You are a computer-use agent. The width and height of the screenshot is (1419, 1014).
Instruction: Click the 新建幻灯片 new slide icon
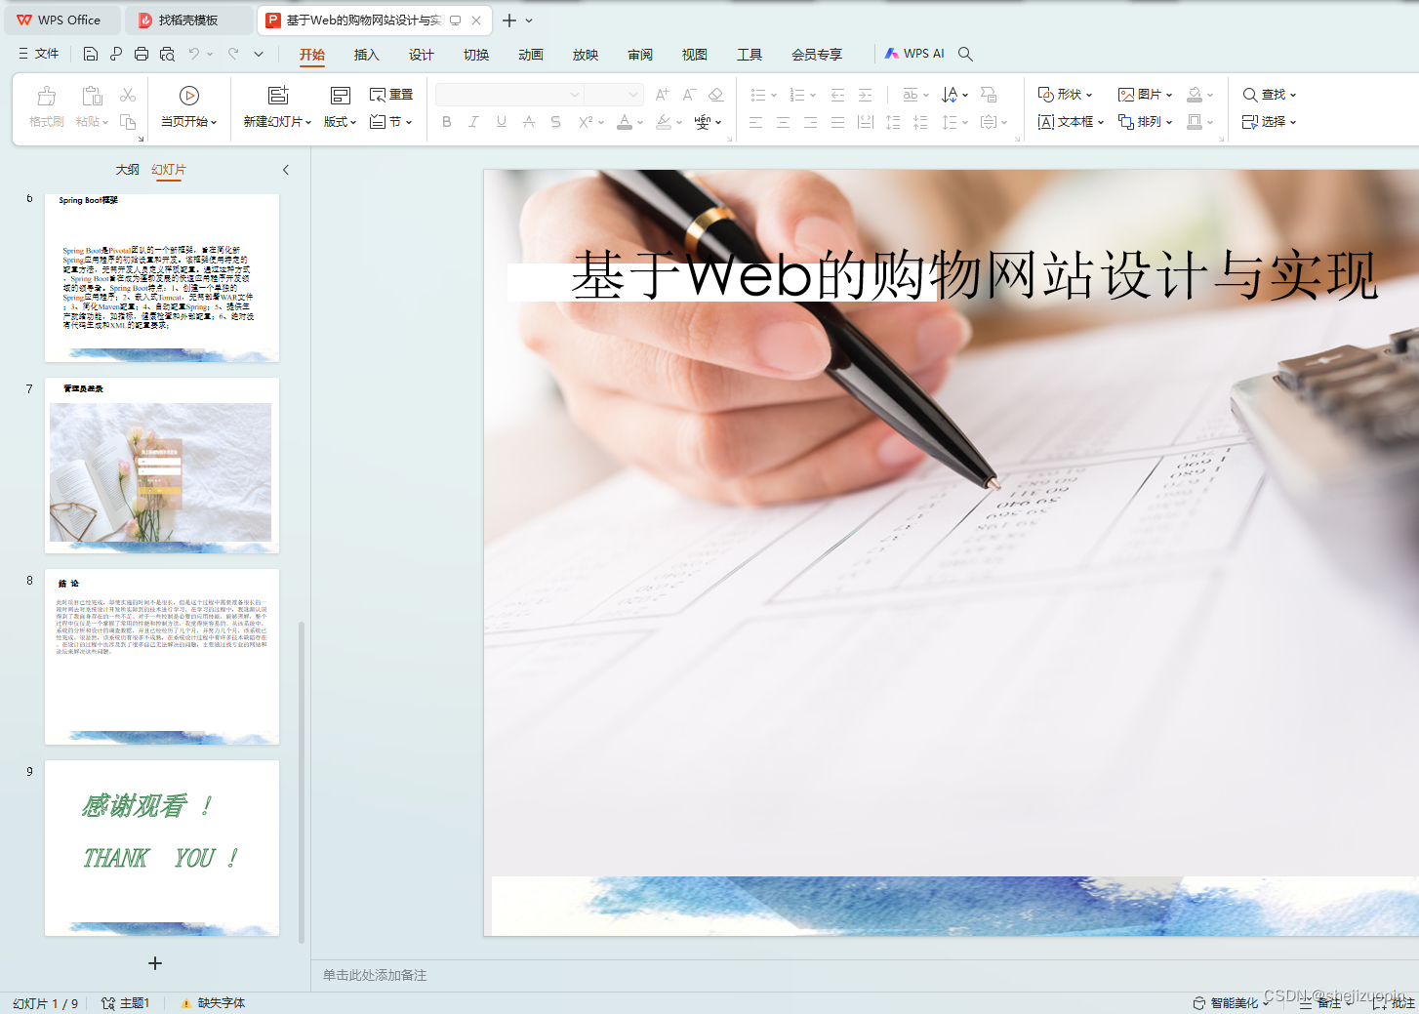(277, 96)
